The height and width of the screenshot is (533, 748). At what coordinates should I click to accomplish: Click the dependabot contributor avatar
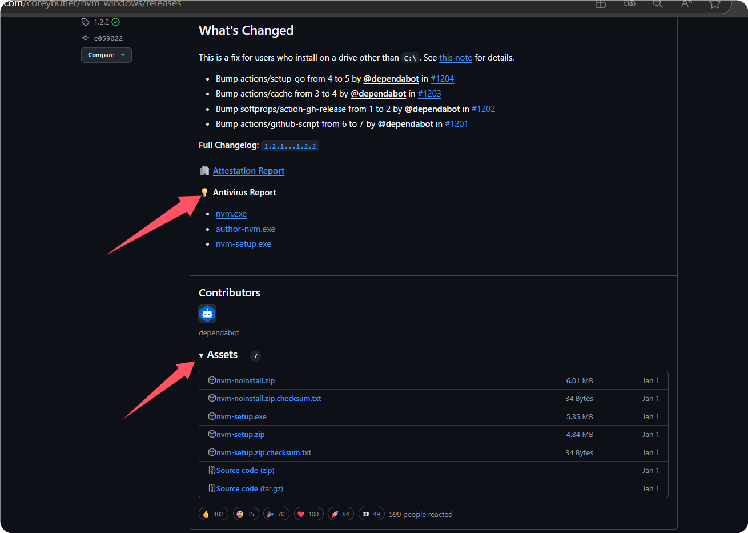pos(207,314)
